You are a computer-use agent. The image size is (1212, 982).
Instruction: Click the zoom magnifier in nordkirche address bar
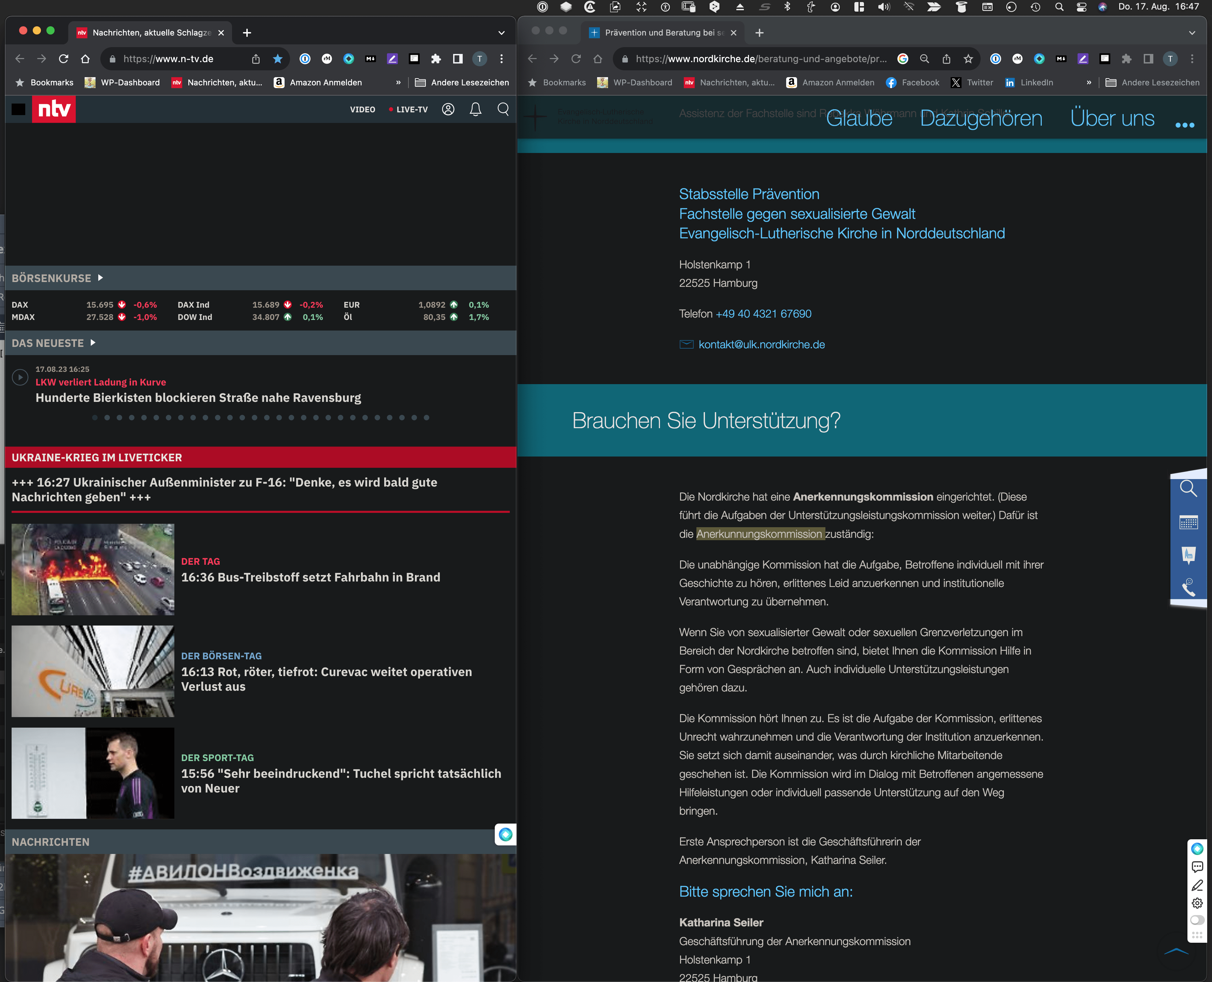coord(925,59)
